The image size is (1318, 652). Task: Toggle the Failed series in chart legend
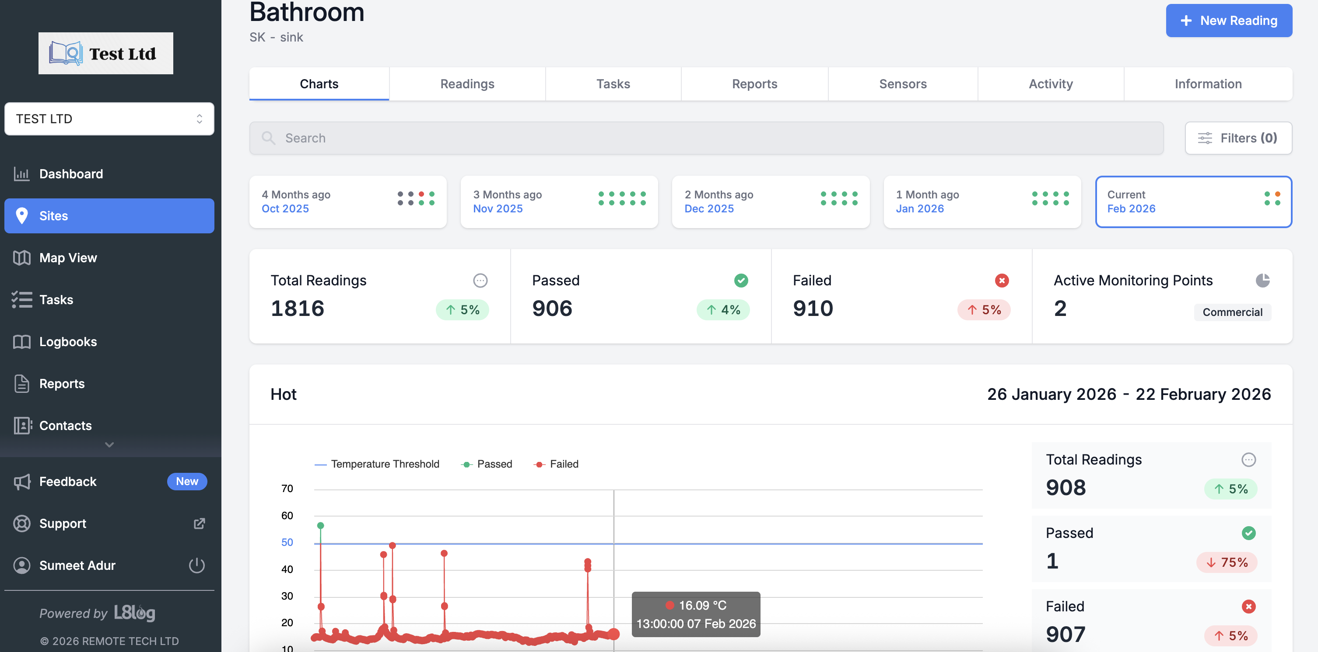556,464
